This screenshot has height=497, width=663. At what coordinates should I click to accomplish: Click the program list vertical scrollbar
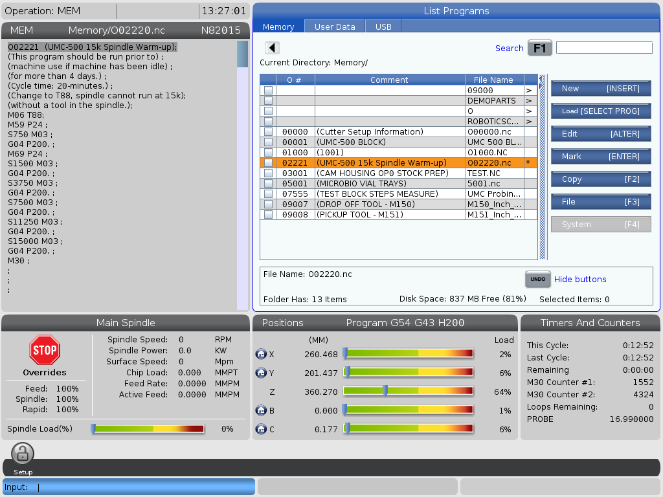543,167
